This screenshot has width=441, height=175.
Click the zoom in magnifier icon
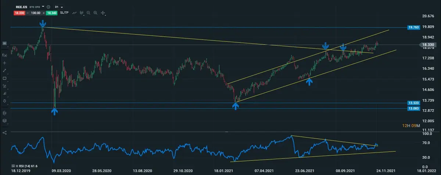pos(96,13)
